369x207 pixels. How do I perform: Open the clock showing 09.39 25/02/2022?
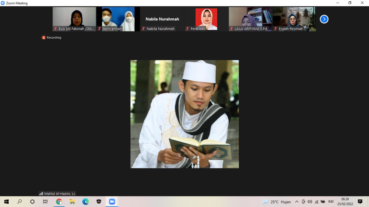(345, 202)
